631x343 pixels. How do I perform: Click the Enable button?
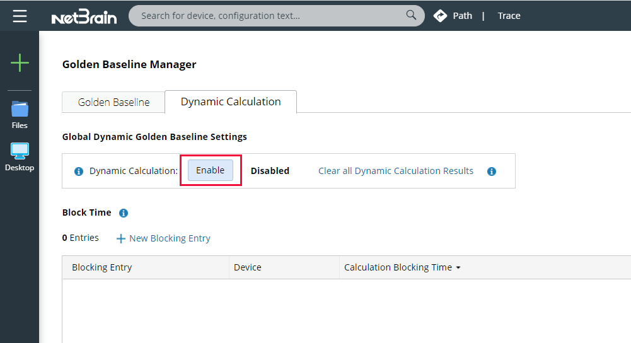pos(211,170)
